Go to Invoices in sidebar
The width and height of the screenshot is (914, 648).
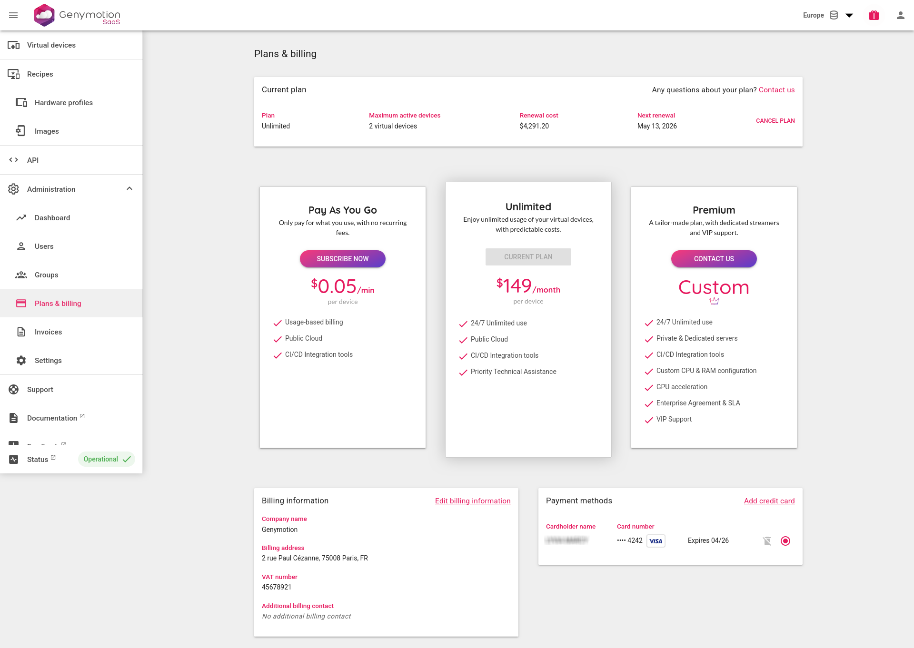point(48,332)
